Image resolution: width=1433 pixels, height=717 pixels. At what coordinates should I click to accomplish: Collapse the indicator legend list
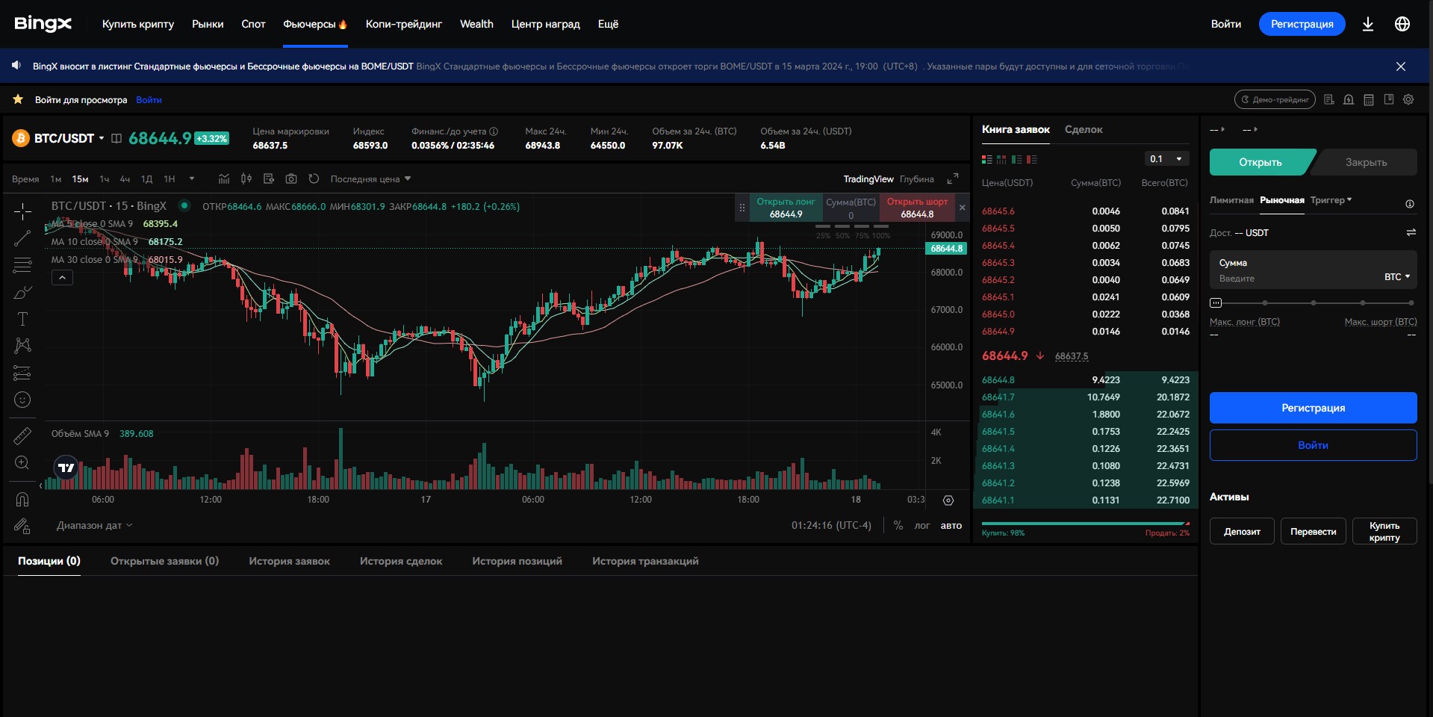(62, 278)
